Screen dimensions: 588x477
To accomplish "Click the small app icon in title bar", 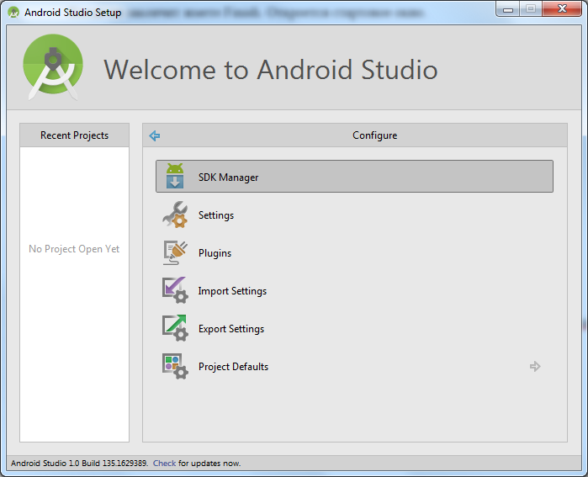I will pyautogui.click(x=13, y=13).
